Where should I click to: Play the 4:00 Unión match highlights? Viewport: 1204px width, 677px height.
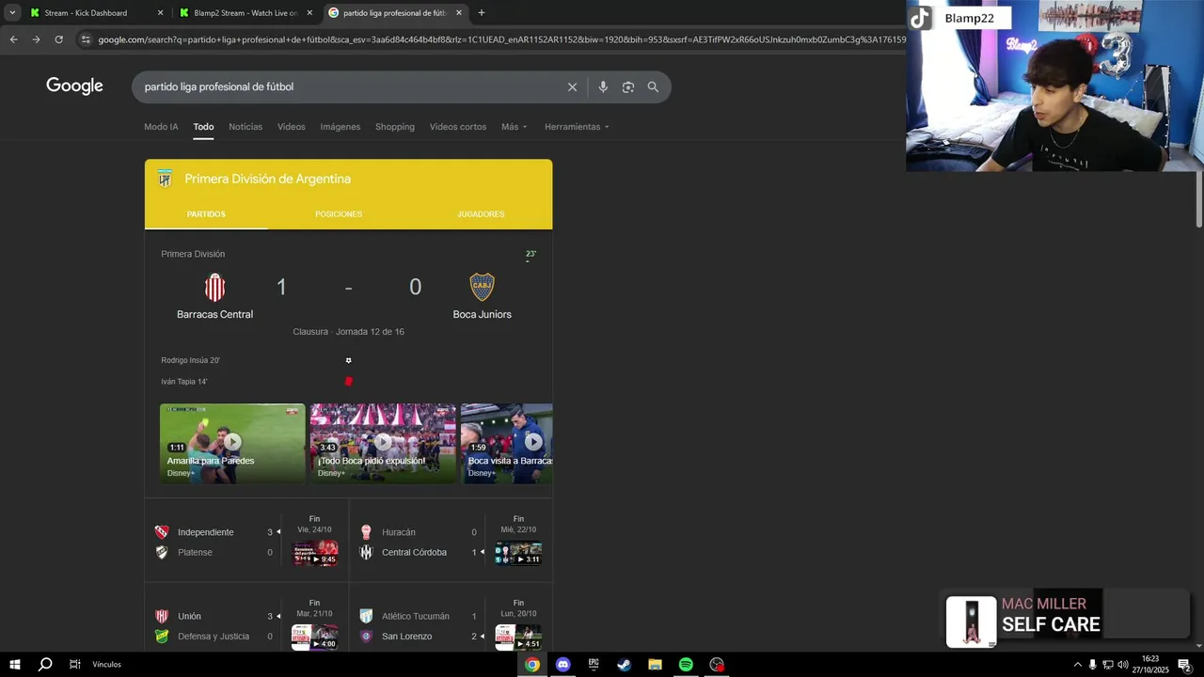tap(315, 638)
